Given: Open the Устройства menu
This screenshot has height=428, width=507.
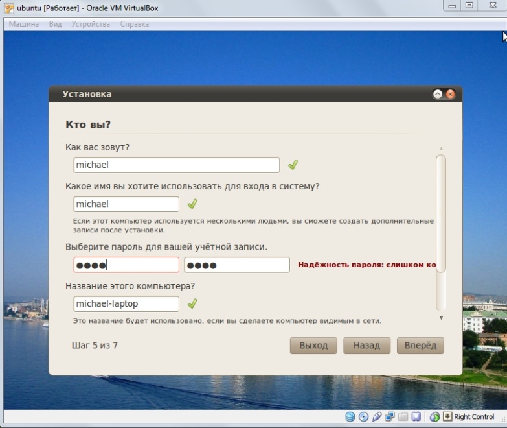Looking at the screenshot, I should click(x=91, y=24).
